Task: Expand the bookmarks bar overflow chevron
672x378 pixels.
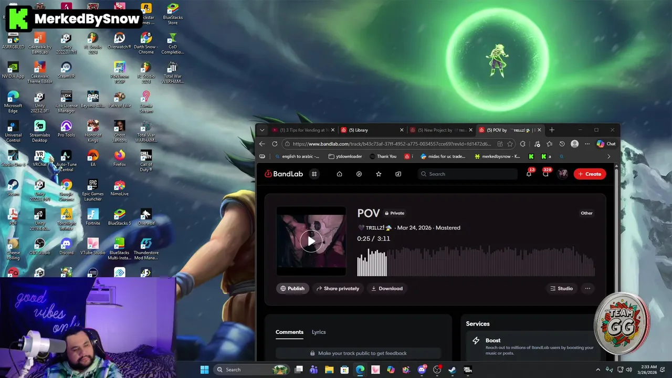Action: click(x=608, y=156)
